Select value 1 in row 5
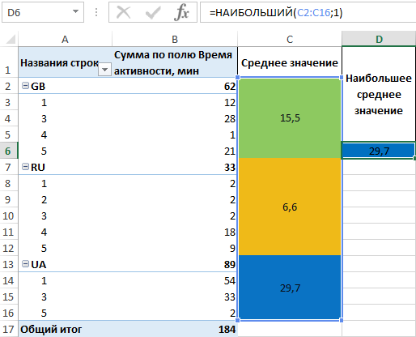Image resolution: width=416 pixels, height=337 pixels. point(232,134)
